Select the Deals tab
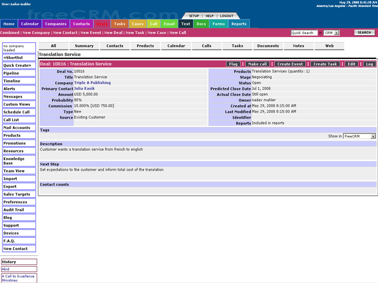378x283 pixels. (102, 24)
